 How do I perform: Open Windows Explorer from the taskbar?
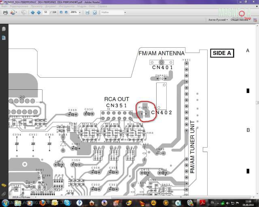(18, 203)
